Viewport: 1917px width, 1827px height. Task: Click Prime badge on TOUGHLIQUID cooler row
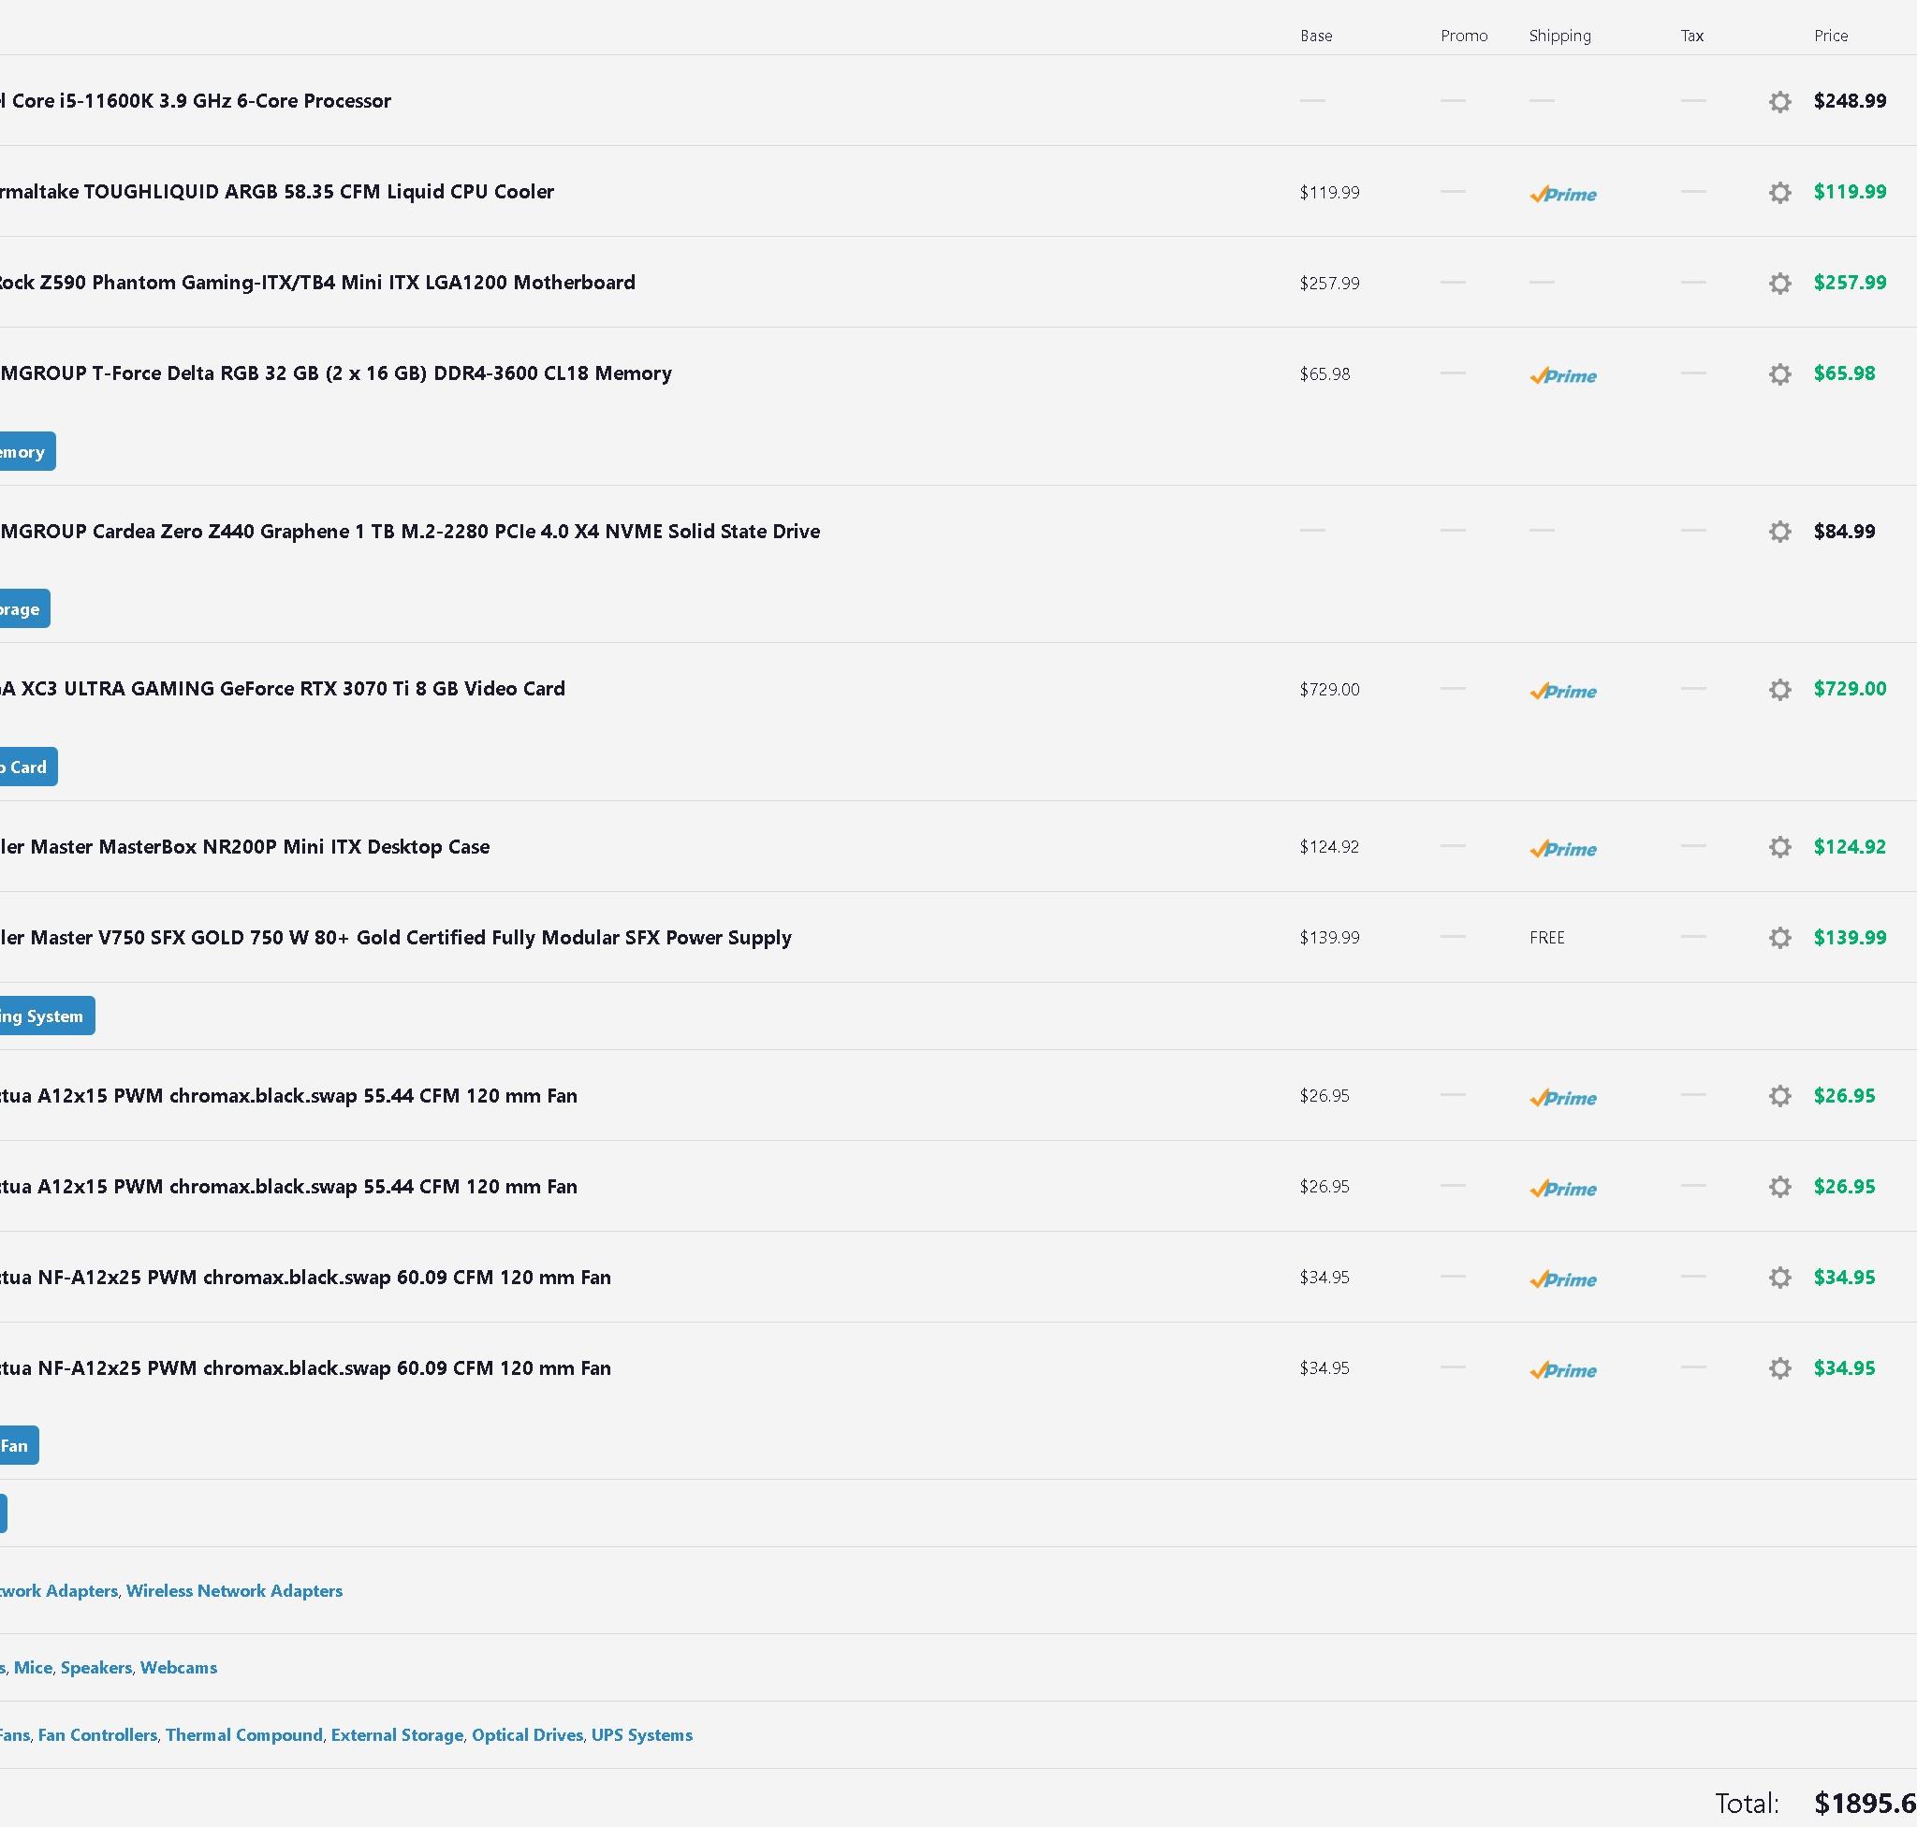coord(1562,194)
